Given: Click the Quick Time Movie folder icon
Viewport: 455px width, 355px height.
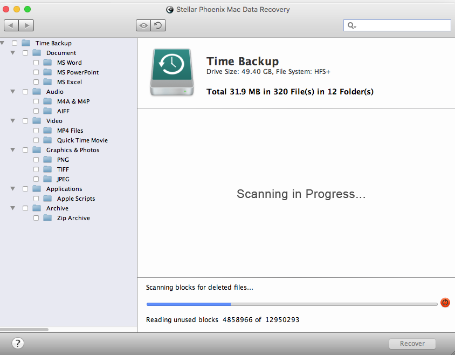Looking at the screenshot, I should [x=47, y=140].
